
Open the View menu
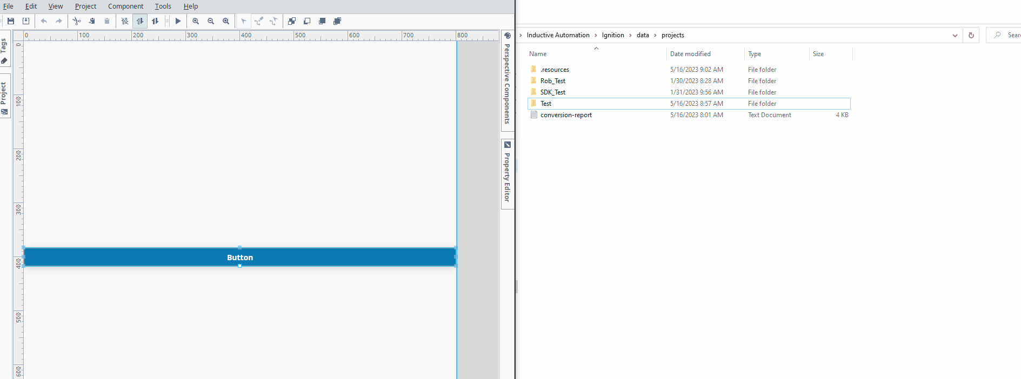click(x=56, y=6)
